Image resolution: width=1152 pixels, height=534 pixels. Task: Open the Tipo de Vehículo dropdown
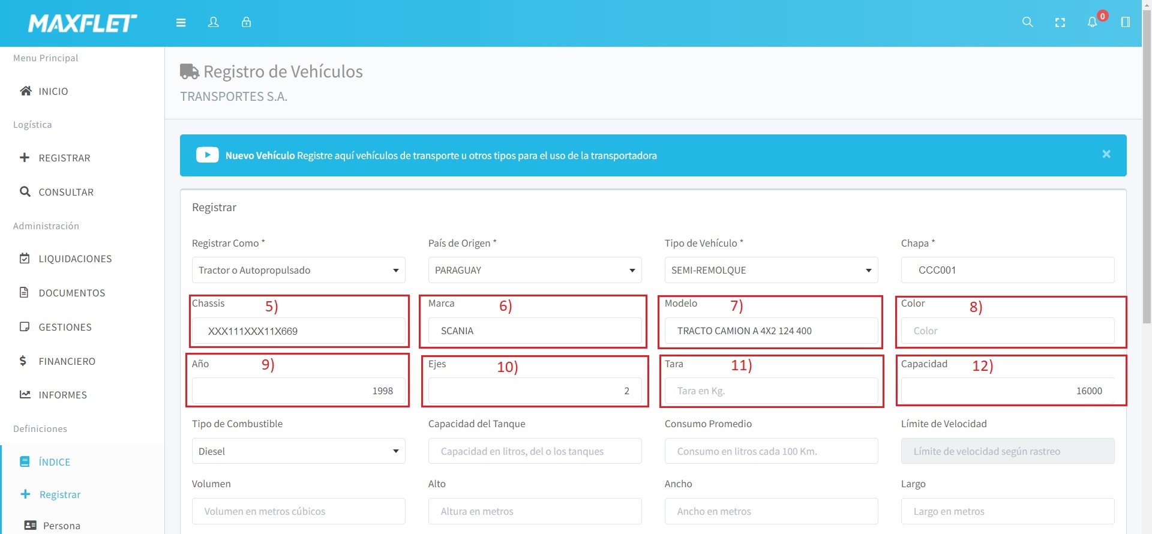[771, 270]
